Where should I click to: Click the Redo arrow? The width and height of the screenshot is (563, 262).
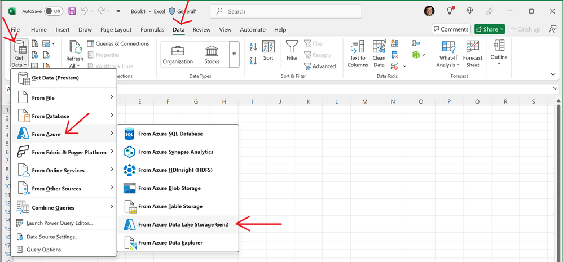(102, 11)
